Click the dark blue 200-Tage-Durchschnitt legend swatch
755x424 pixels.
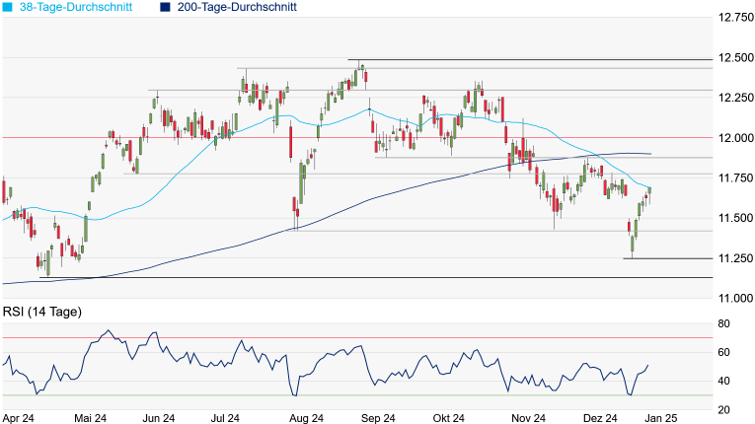click(x=166, y=7)
